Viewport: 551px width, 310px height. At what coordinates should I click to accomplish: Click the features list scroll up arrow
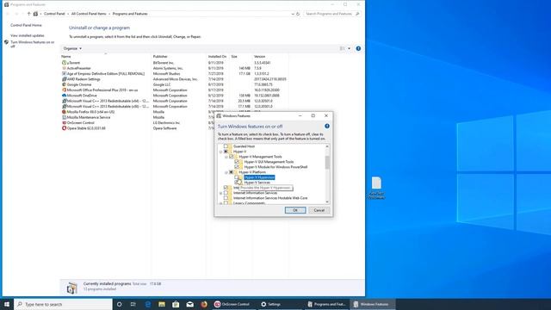click(327, 146)
